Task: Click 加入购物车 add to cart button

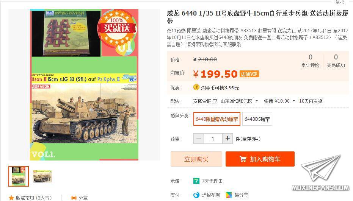Action: (x=260, y=159)
